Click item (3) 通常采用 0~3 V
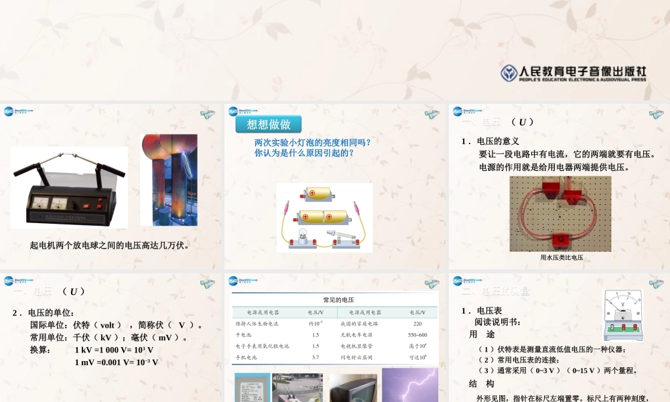The width and height of the screenshot is (670, 402). click(x=558, y=371)
